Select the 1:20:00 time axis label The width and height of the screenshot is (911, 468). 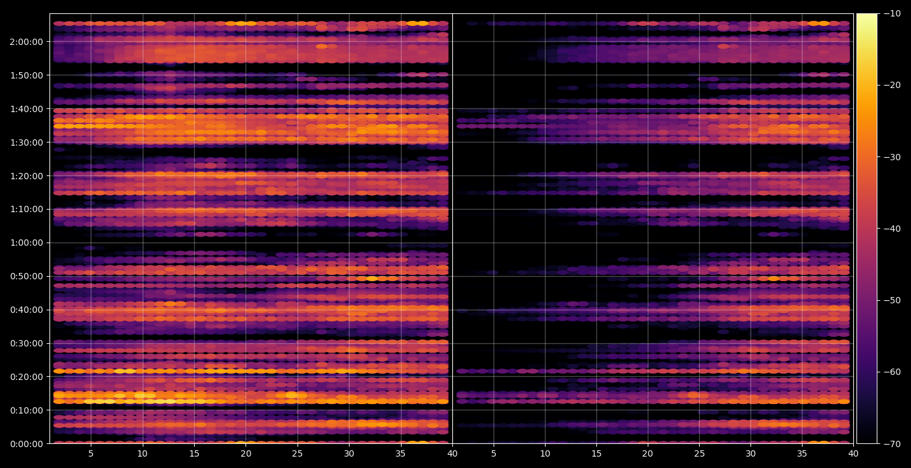(26, 175)
